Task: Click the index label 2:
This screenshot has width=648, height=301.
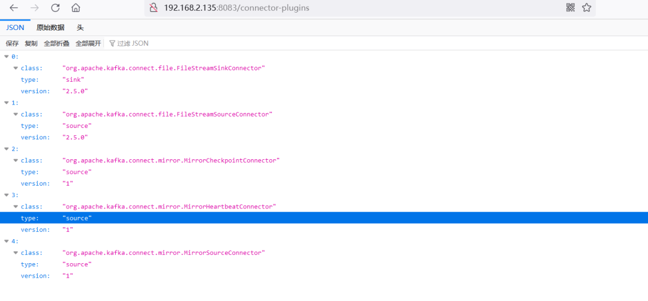Action: tap(15, 148)
